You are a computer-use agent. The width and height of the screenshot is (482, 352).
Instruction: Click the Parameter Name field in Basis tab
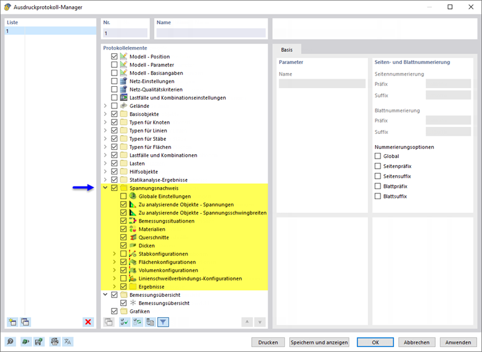click(322, 84)
